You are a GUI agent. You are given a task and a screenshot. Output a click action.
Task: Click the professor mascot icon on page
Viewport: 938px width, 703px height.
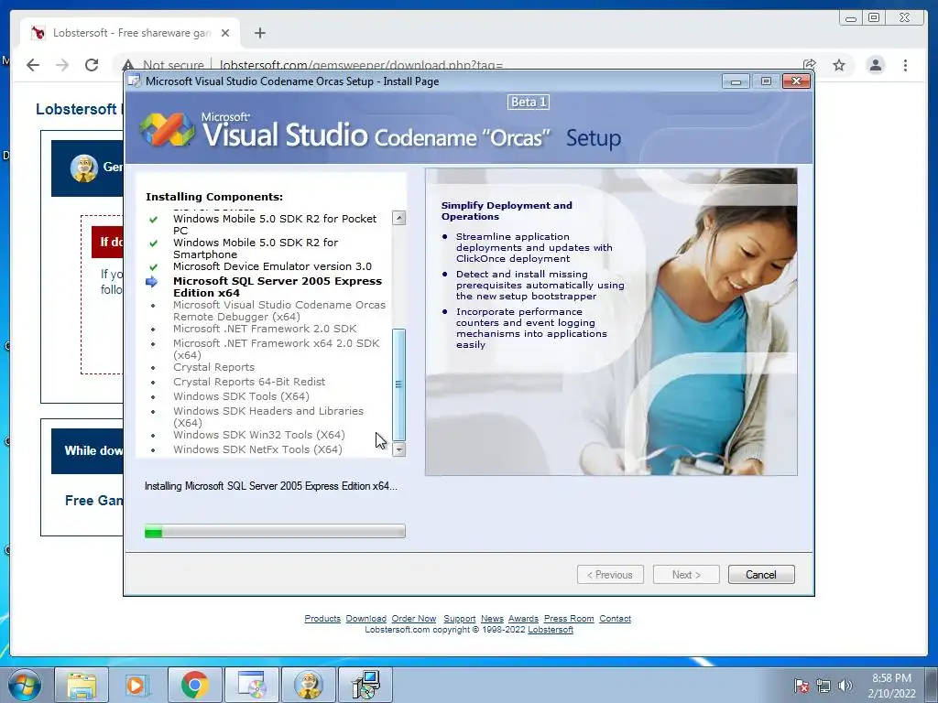click(83, 168)
